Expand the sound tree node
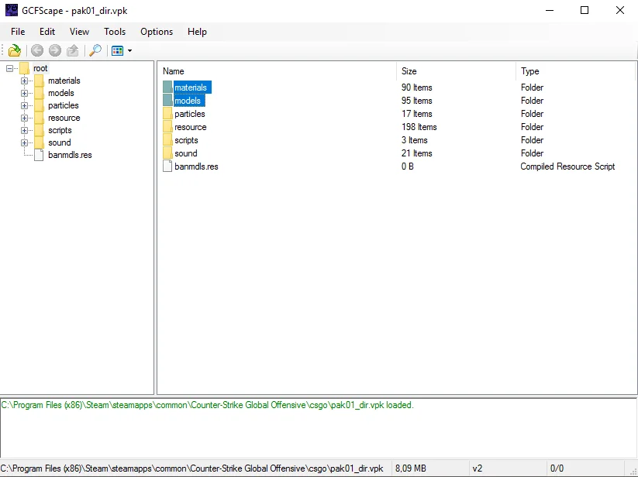The height and width of the screenshot is (477, 638). click(24, 143)
